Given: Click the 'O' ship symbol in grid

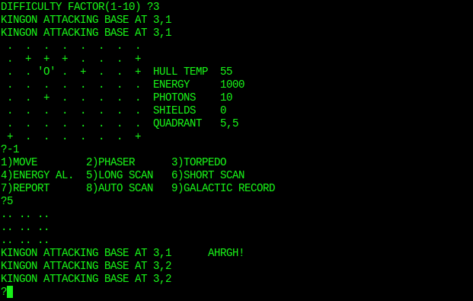Looking at the screenshot, I should click(x=46, y=72).
